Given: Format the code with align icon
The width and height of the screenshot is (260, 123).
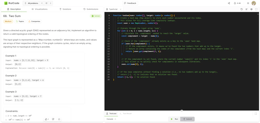Looking at the screenshot, I should pyautogui.click(x=246, y=9).
